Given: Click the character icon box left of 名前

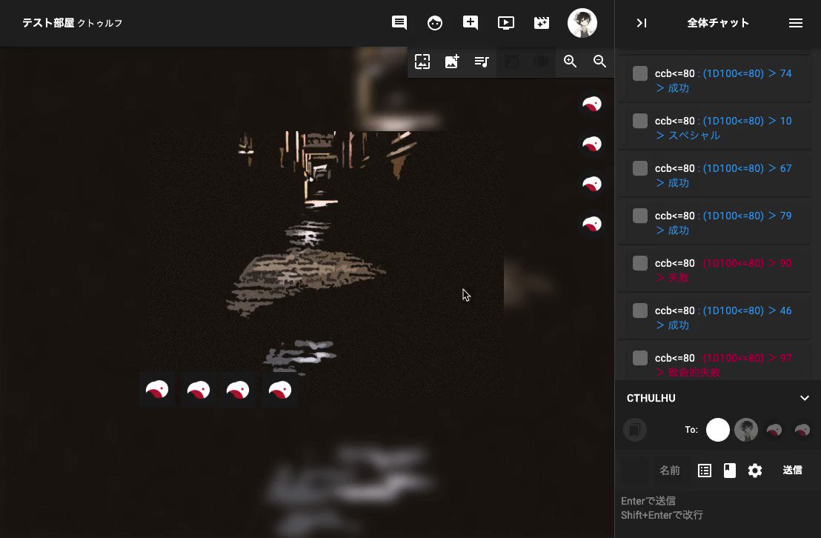Looking at the screenshot, I should (634, 471).
